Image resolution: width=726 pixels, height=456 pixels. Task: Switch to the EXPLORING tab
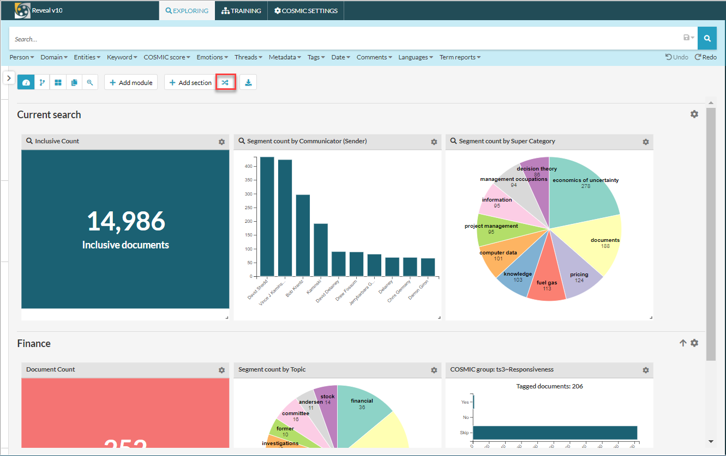click(x=187, y=11)
